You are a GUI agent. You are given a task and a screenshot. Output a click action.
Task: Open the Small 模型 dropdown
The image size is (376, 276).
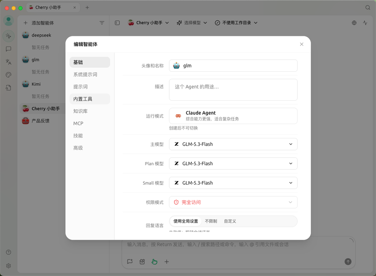click(x=233, y=183)
